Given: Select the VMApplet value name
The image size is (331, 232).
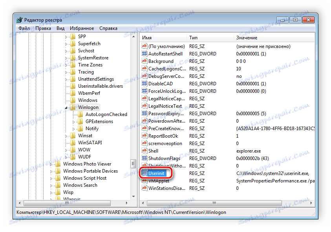Looking at the screenshot, I should click(x=159, y=181).
